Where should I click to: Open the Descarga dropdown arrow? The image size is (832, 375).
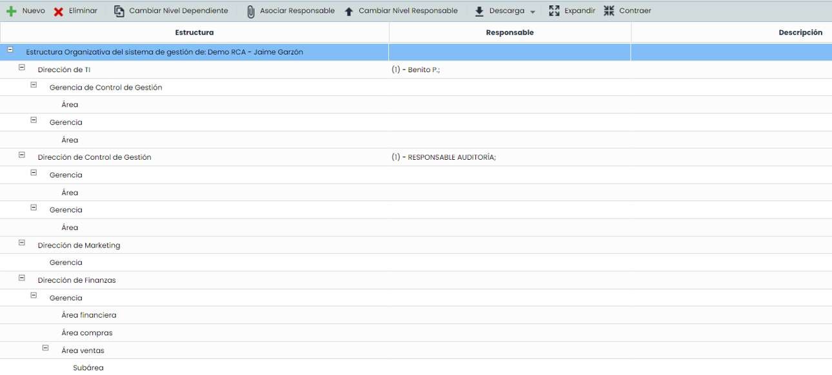(x=533, y=12)
